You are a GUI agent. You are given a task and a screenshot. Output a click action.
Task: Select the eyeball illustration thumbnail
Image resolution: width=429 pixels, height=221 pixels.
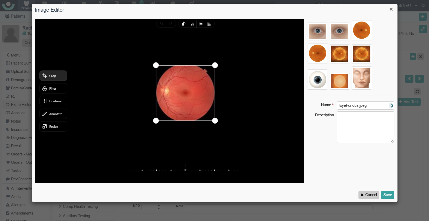pyautogui.click(x=318, y=80)
